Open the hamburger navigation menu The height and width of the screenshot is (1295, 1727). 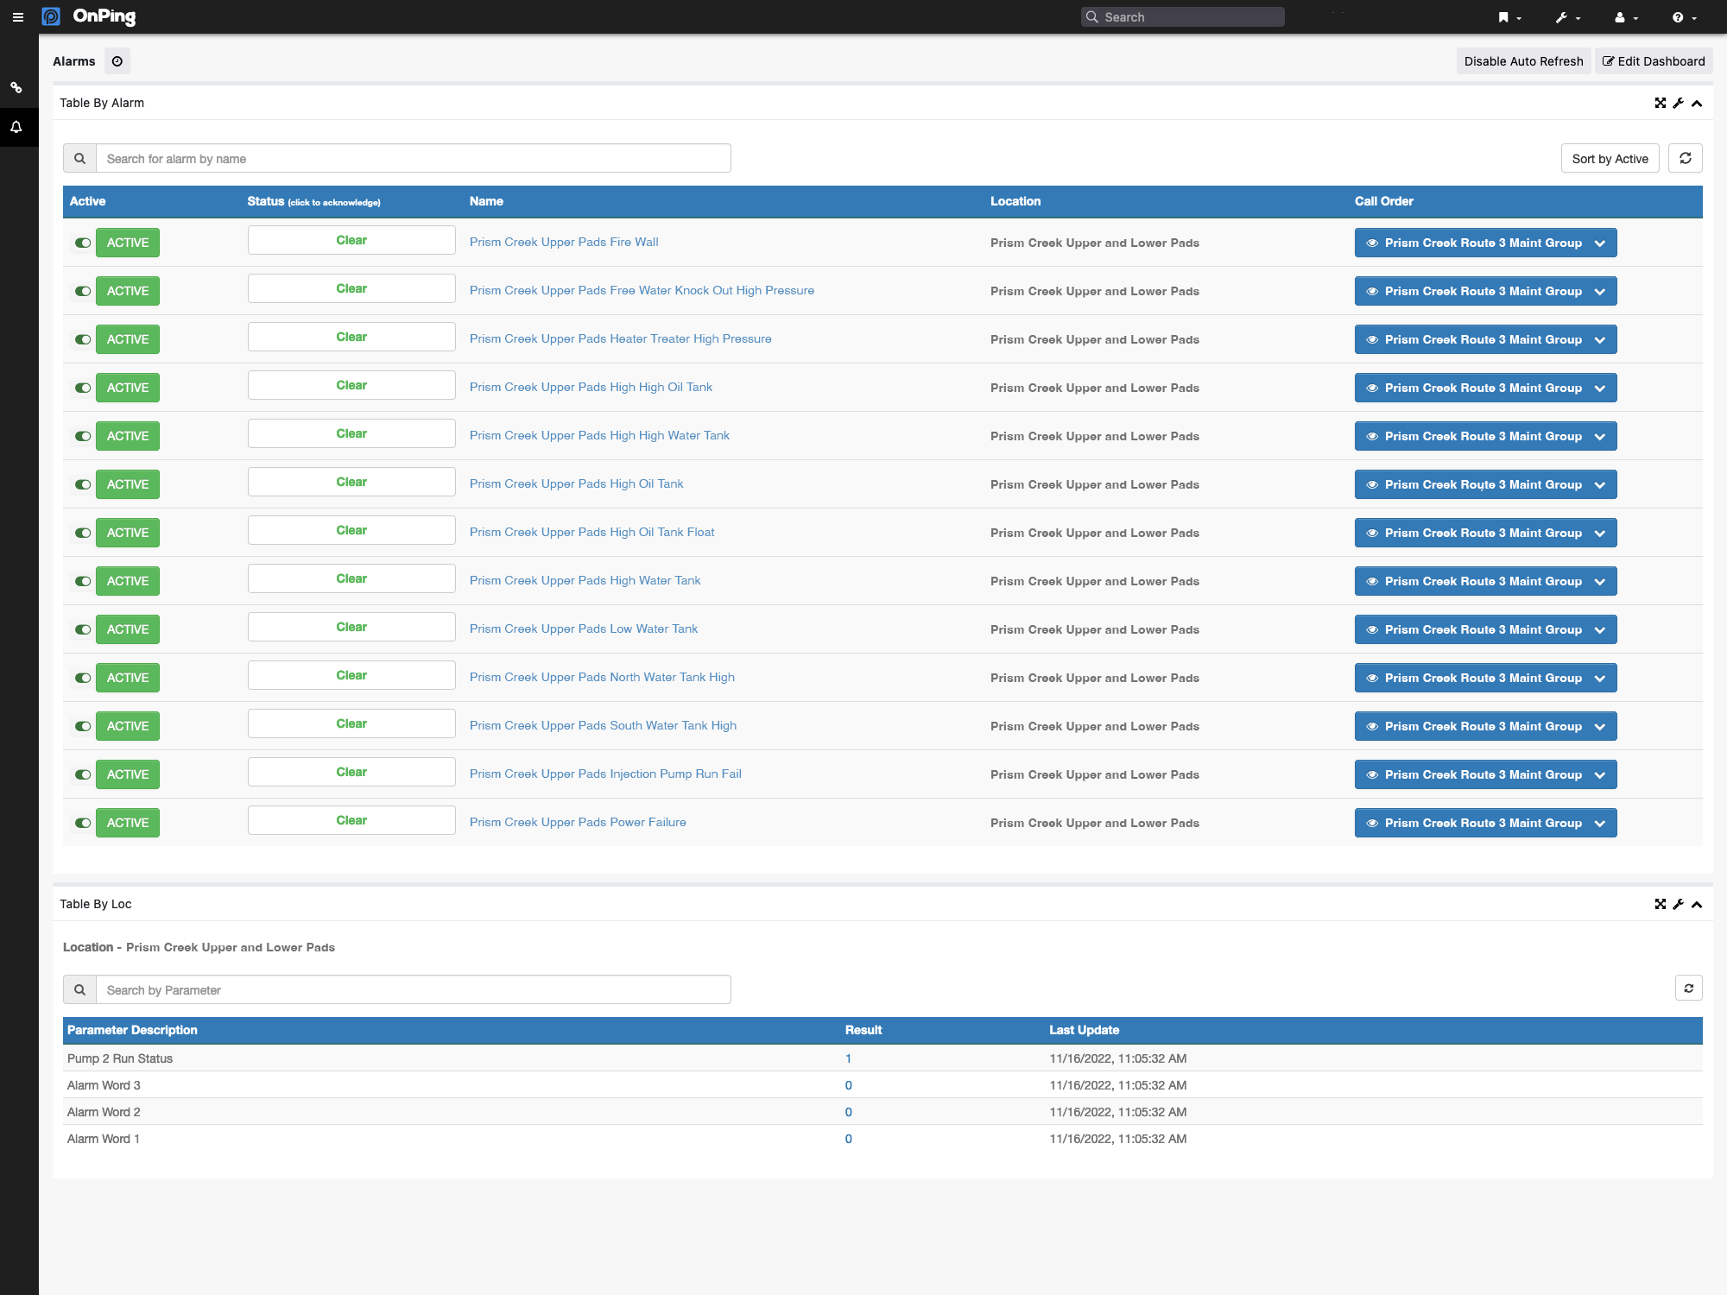[x=18, y=16]
